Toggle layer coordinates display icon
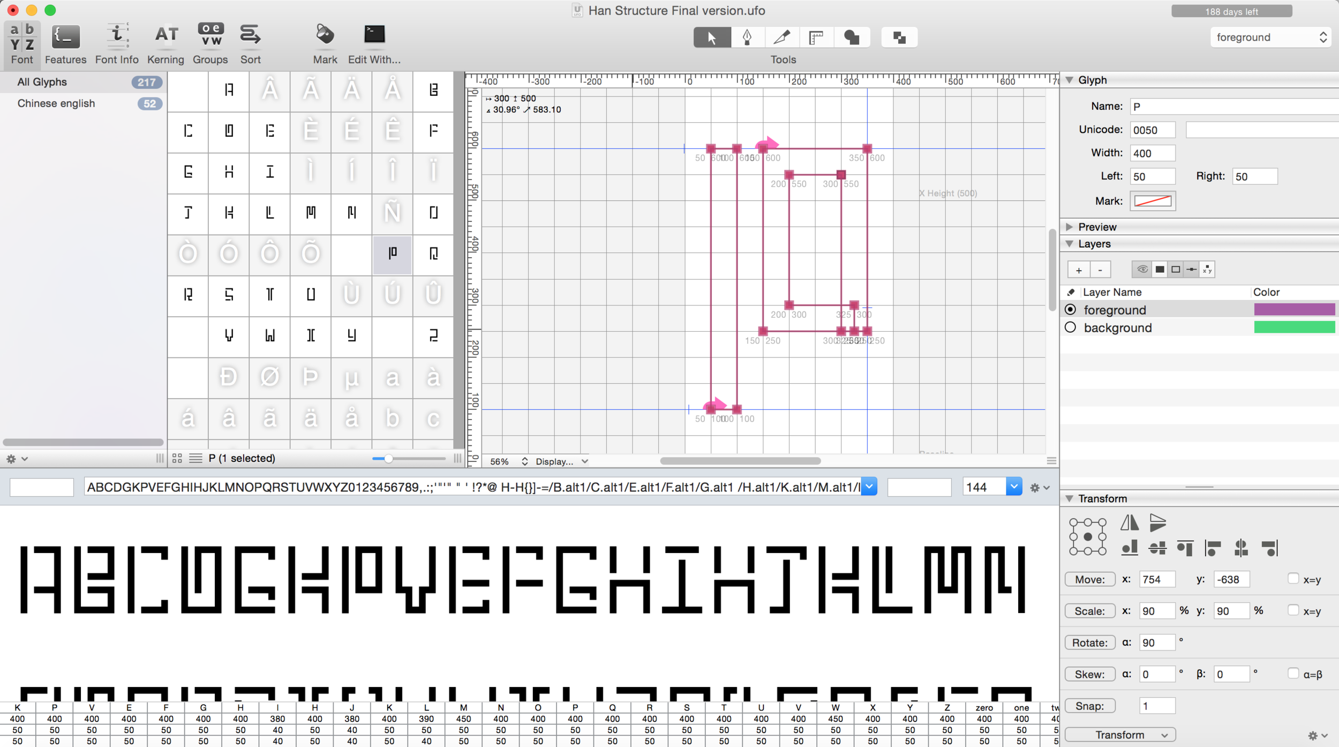 pos(1207,270)
